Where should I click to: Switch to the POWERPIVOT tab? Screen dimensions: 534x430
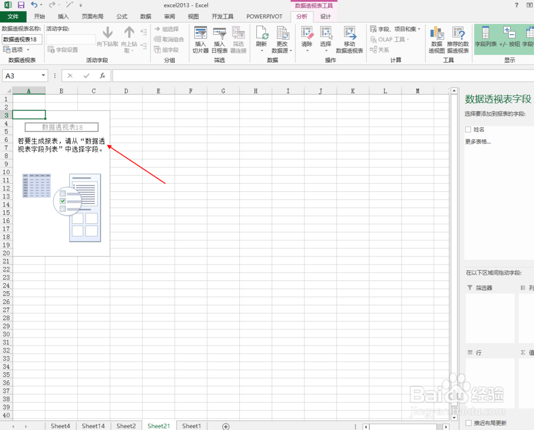(264, 17)
